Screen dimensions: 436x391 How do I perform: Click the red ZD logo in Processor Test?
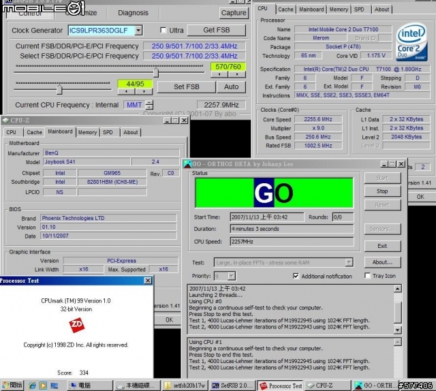[x=77, y=325]
